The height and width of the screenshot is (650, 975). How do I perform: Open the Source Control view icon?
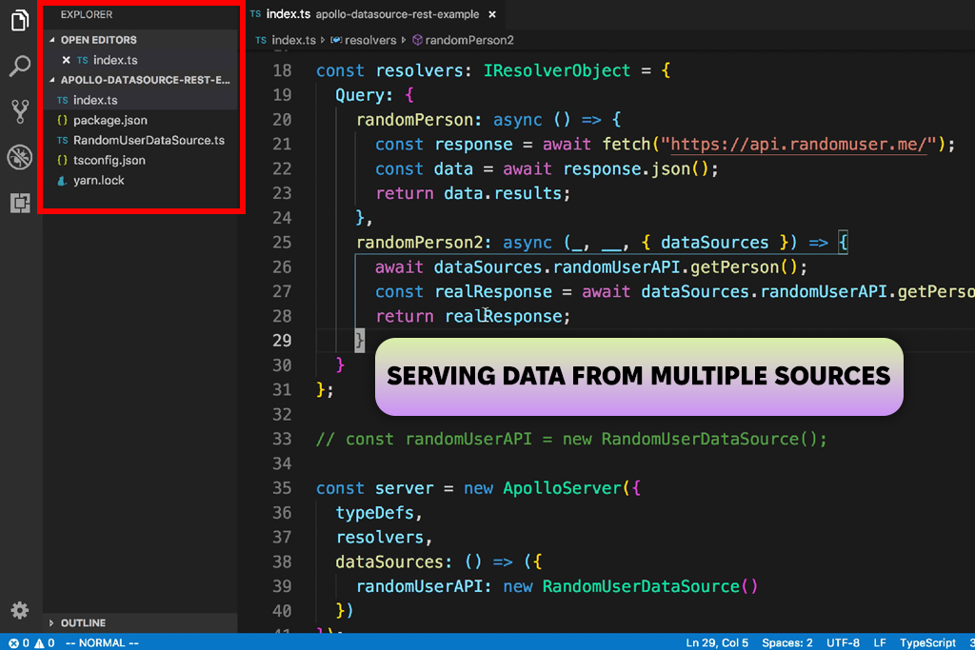20,111
